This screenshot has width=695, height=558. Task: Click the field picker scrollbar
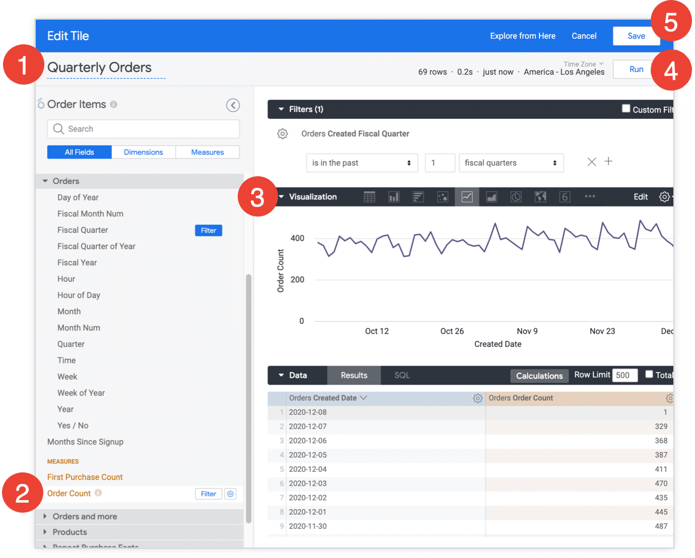click(248, 399)
